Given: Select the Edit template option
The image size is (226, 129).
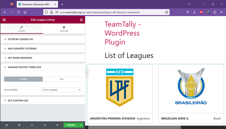Looking at the screenshot, I should (62, 79).
